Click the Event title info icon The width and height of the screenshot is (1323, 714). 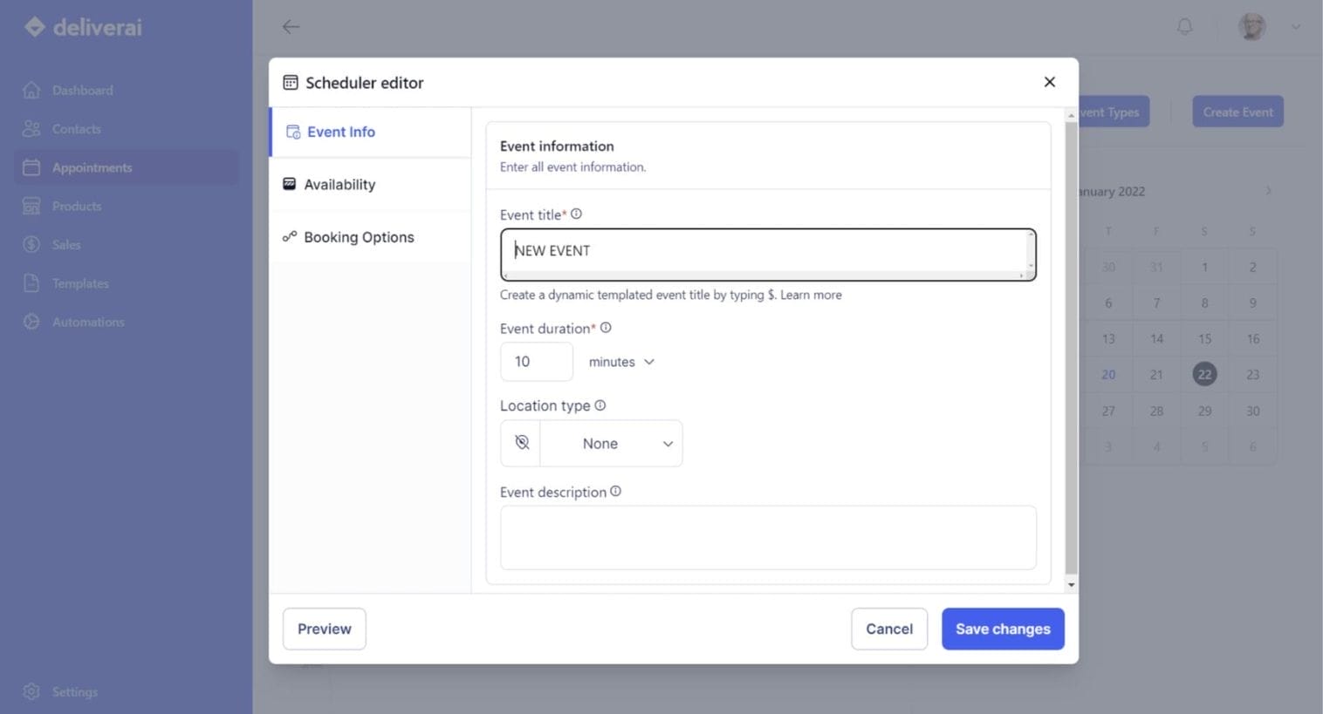click(x=576, y=214)
